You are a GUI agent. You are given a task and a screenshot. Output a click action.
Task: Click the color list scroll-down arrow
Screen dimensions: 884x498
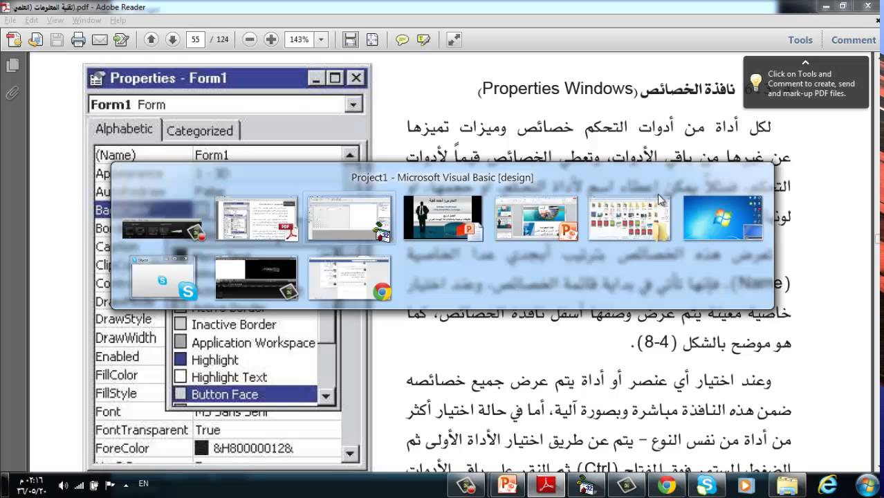[326, 396]
